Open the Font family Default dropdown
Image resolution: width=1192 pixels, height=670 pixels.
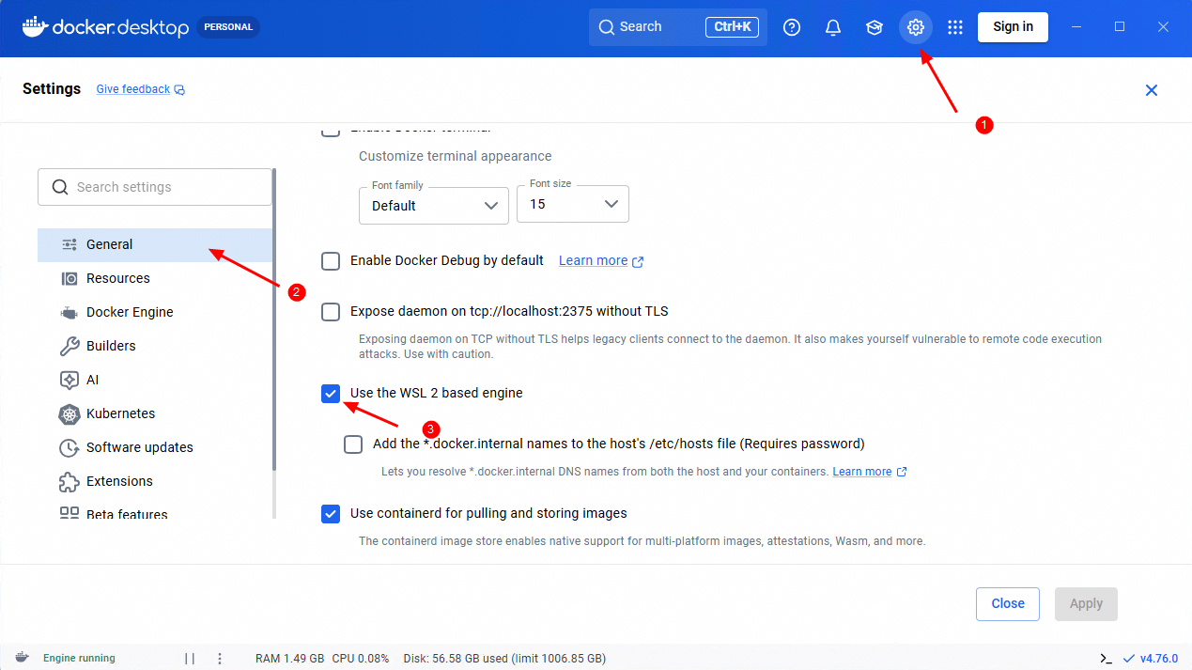434,205
